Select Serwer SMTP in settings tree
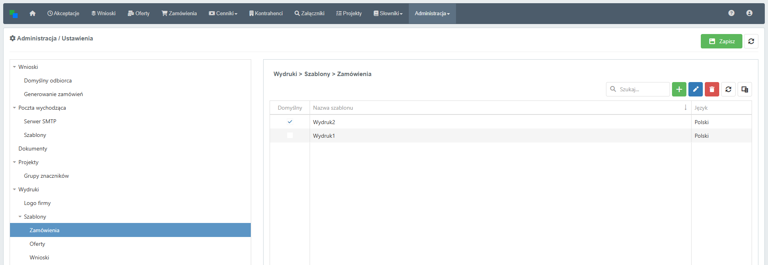The height and width of the screenshot is (265, 768). click(40, 121)
